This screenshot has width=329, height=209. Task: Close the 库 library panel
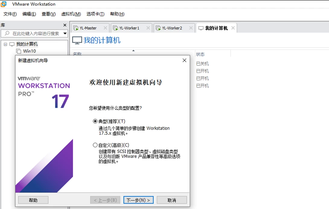tap(65, 25)
